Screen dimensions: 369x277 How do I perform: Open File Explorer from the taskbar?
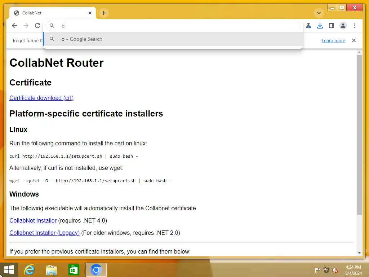coord(51,270)
